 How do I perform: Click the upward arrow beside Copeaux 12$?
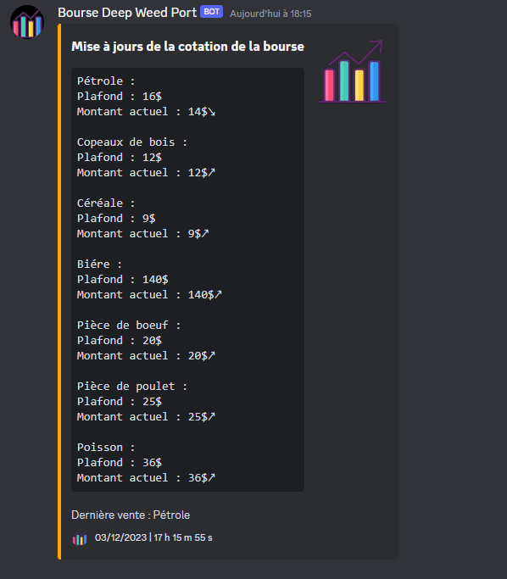pyautogui.click(x=212, y=172)
